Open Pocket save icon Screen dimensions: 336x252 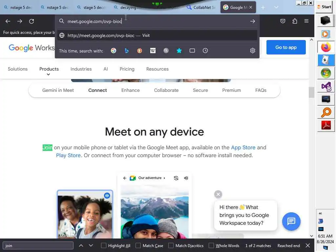pyautogui.click(x=283, y=21)
